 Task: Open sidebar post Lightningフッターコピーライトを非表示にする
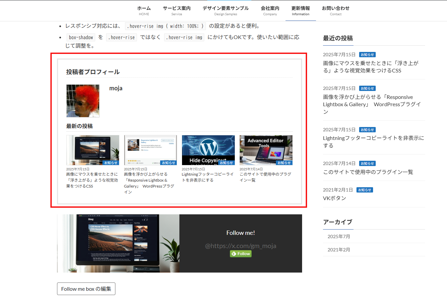[x=373, y=142]
